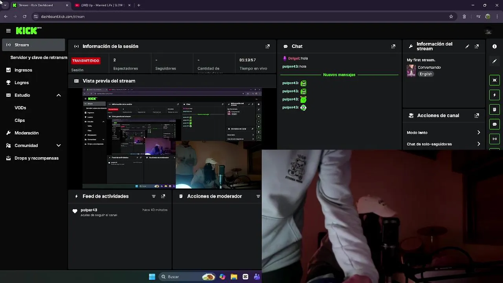
Task: Open the Windows Start menu
Action: click(152, 277)
